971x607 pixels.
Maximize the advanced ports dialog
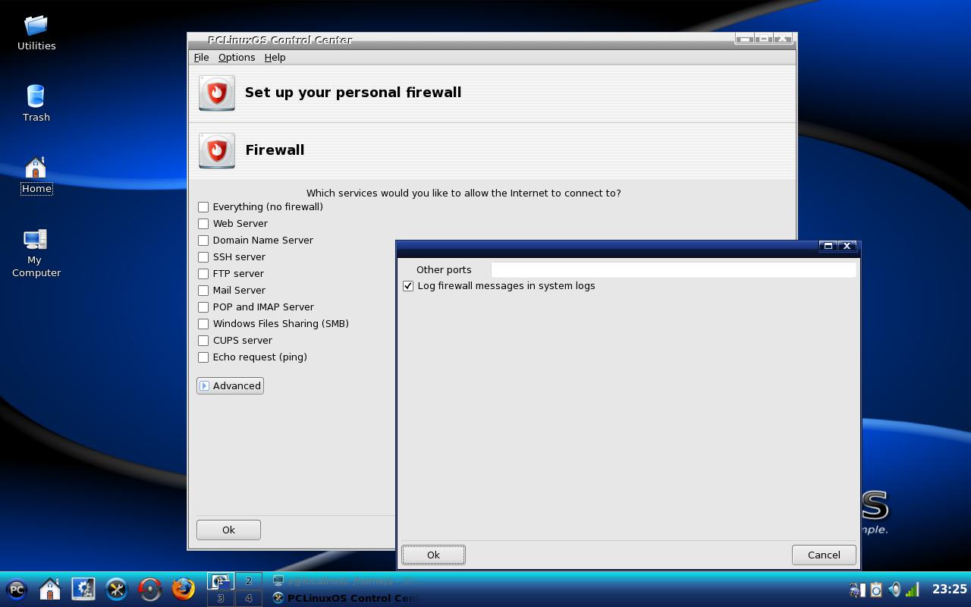coord(828,246)
